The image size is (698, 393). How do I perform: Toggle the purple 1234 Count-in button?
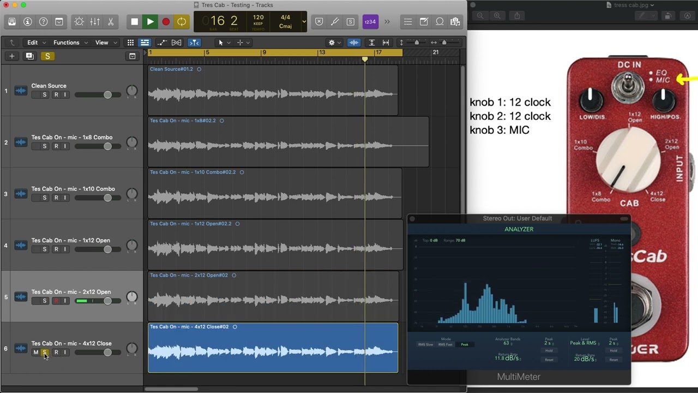tap(370, 22)
